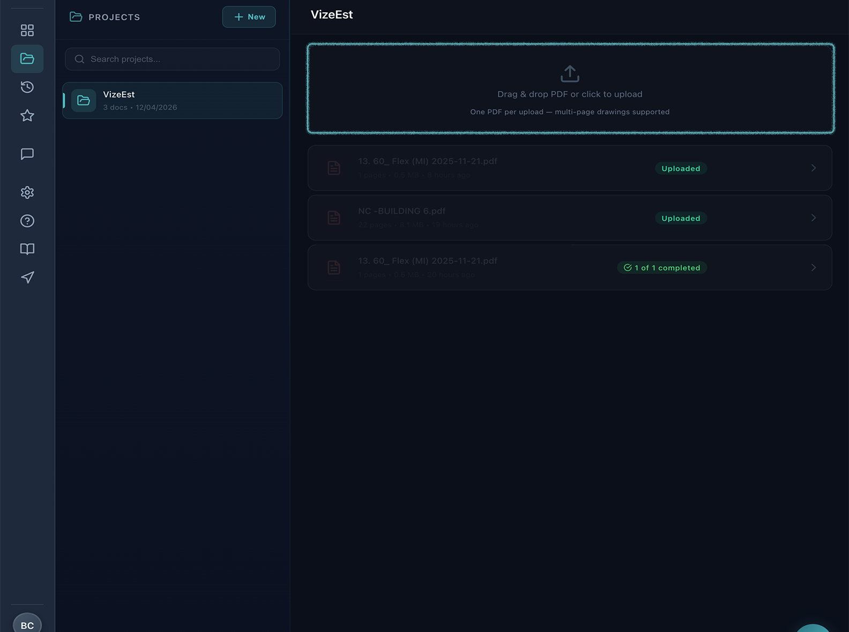Screen dimensions: 849x632
Task: Open the Settings gear icon
Action: pyautogui.click(x=27, y=192)
